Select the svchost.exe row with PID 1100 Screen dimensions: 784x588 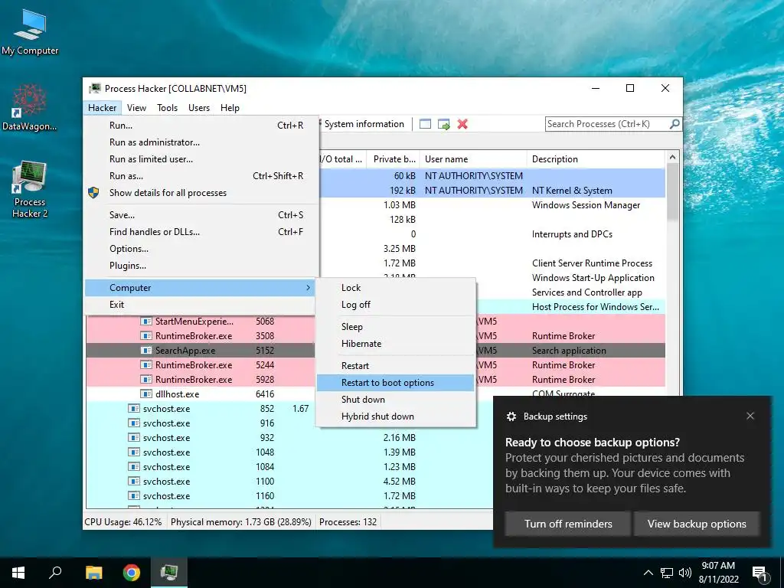pos(375,482)
